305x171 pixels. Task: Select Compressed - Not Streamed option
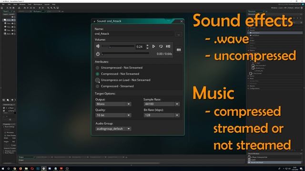pyautogui.click(x=118, y=74)
